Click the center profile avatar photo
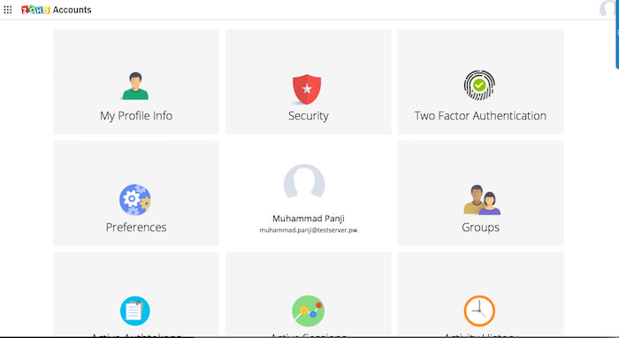Viewport: 619px width, 338px height. pyautogui.click(x=304, y=181)
